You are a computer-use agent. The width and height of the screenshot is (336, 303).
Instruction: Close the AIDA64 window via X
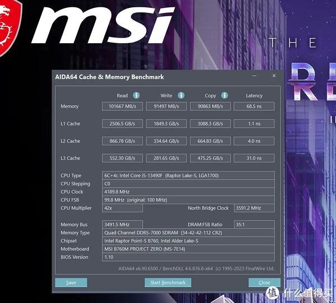[274, 76]
